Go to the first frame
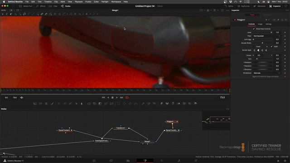 click(103, 98)
